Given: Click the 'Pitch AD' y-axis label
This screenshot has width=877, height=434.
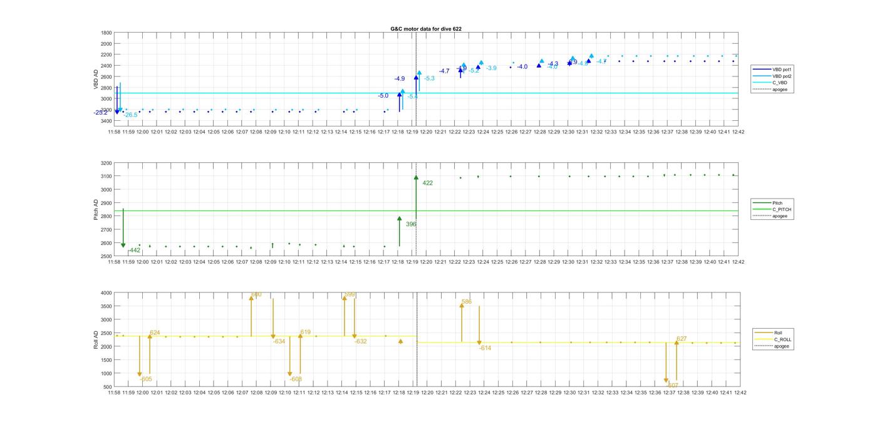Looking at the screenshot, I should click(x=96, y=209).
